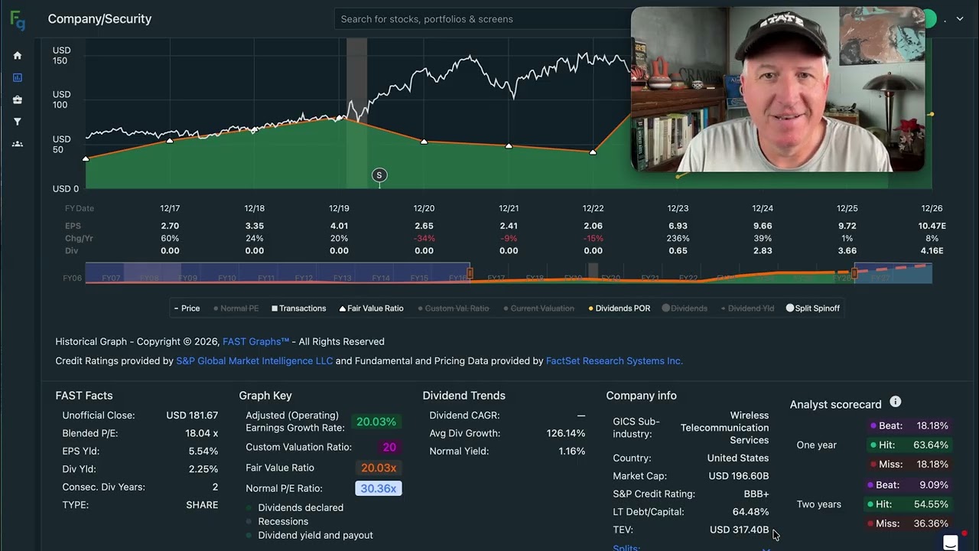Click the Company/Security page title
The image size is (979, 551).
(99, 19)
